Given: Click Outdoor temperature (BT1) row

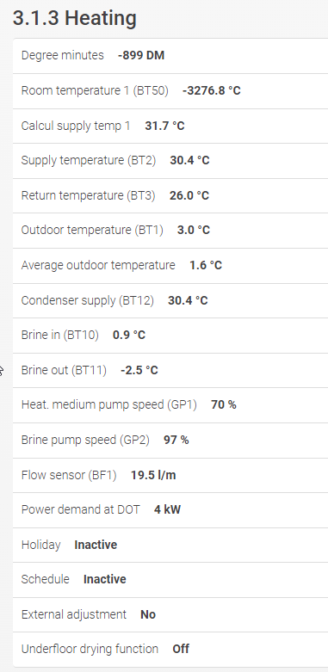Looking at the screenshot, I should pyautogui.click(x=170, y=231).
